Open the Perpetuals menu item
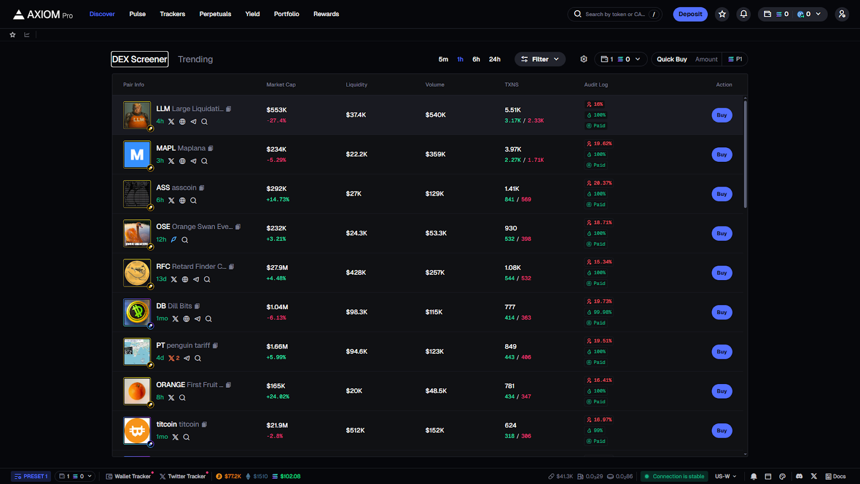Image resolution: width=860 pixels, height=484 pixels. [x=215, y=14]
